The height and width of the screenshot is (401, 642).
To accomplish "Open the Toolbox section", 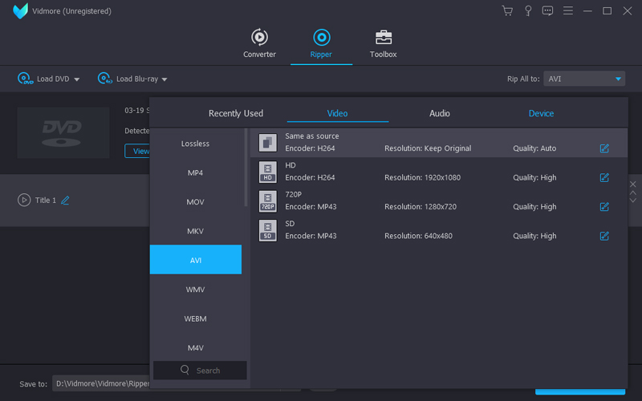I will [383, 43].
